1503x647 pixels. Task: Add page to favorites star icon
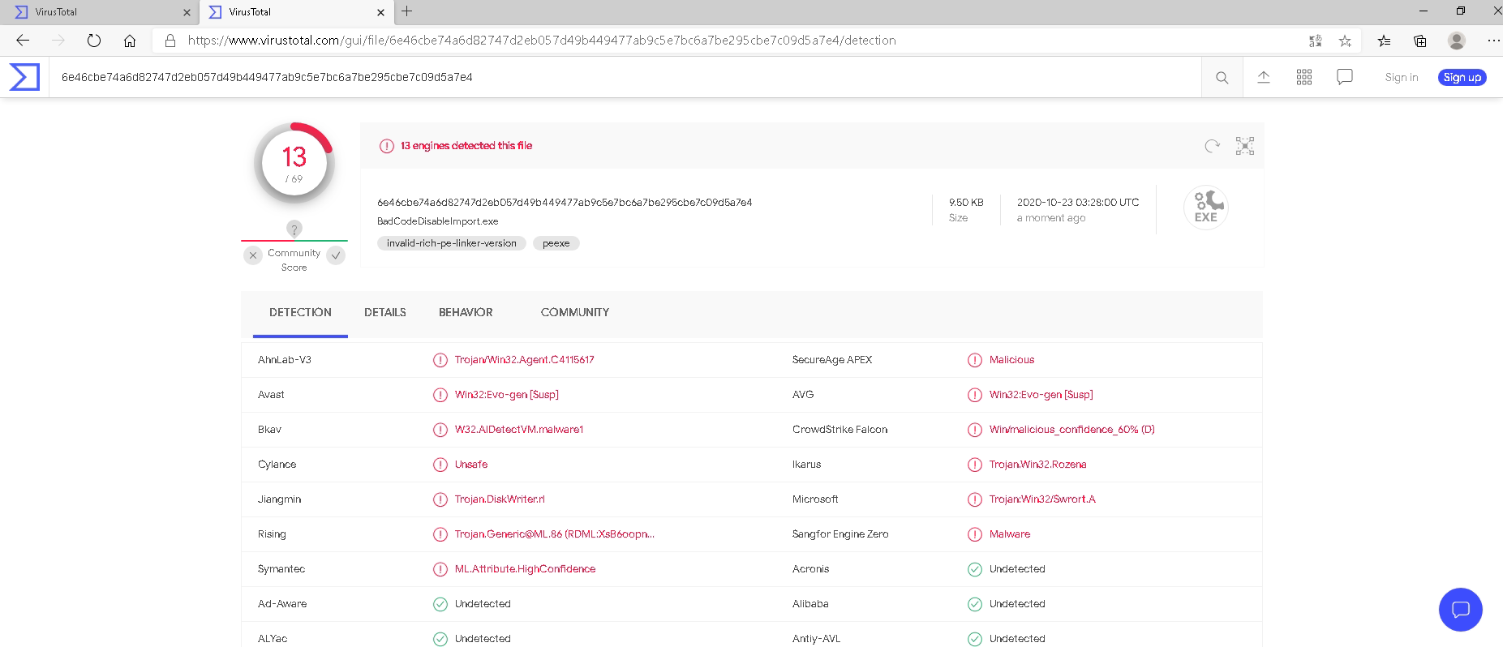[x=1345, y=41]
